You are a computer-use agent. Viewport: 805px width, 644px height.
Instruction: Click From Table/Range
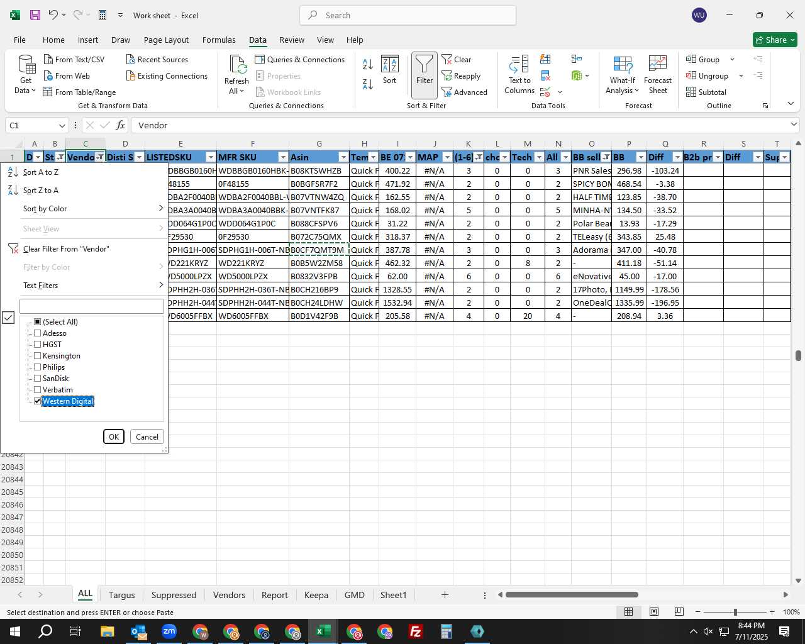pyautogui.click(x=80, y=92)
